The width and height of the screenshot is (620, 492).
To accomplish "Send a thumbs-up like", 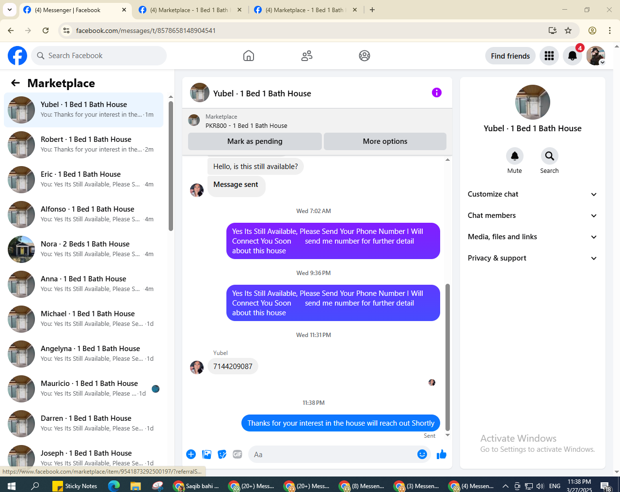I will click(x=442, y=454).
